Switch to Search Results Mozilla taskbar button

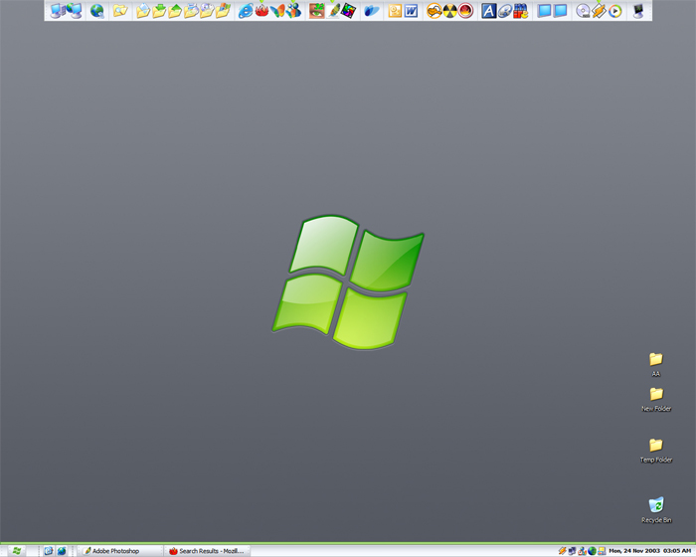coord(207,551)
